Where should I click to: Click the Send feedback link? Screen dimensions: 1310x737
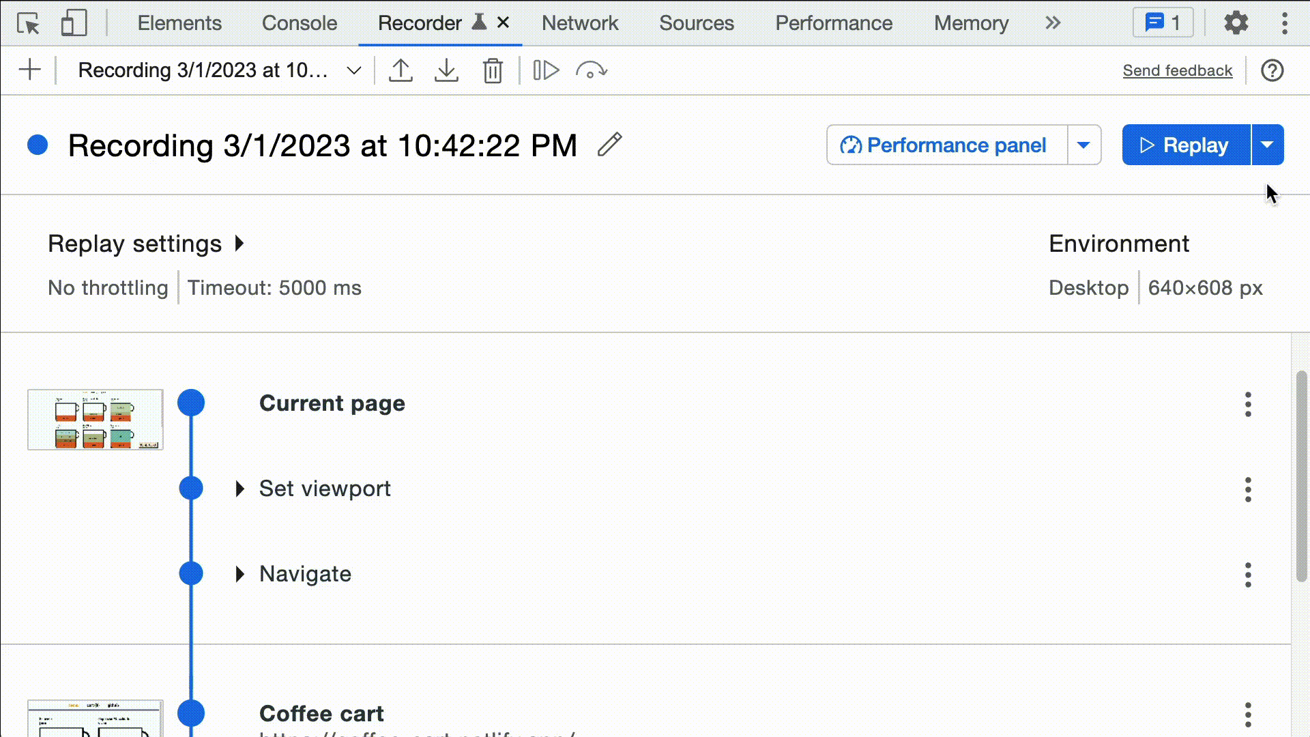(x=1178, y=70)
